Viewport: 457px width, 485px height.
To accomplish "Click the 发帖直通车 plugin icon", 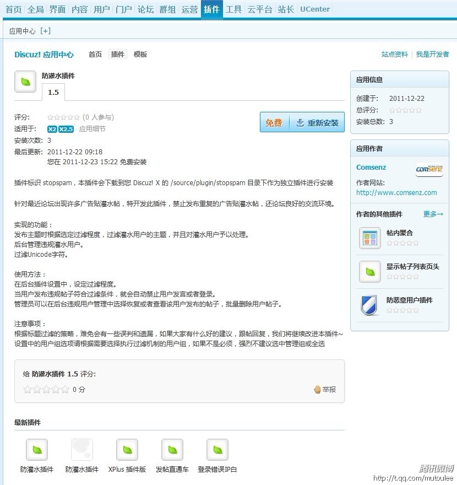I will click(x=172, y=450).
